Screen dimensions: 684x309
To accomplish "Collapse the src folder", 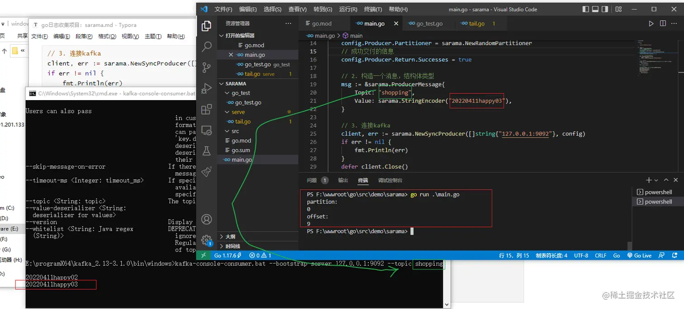I will click(258, 131).
